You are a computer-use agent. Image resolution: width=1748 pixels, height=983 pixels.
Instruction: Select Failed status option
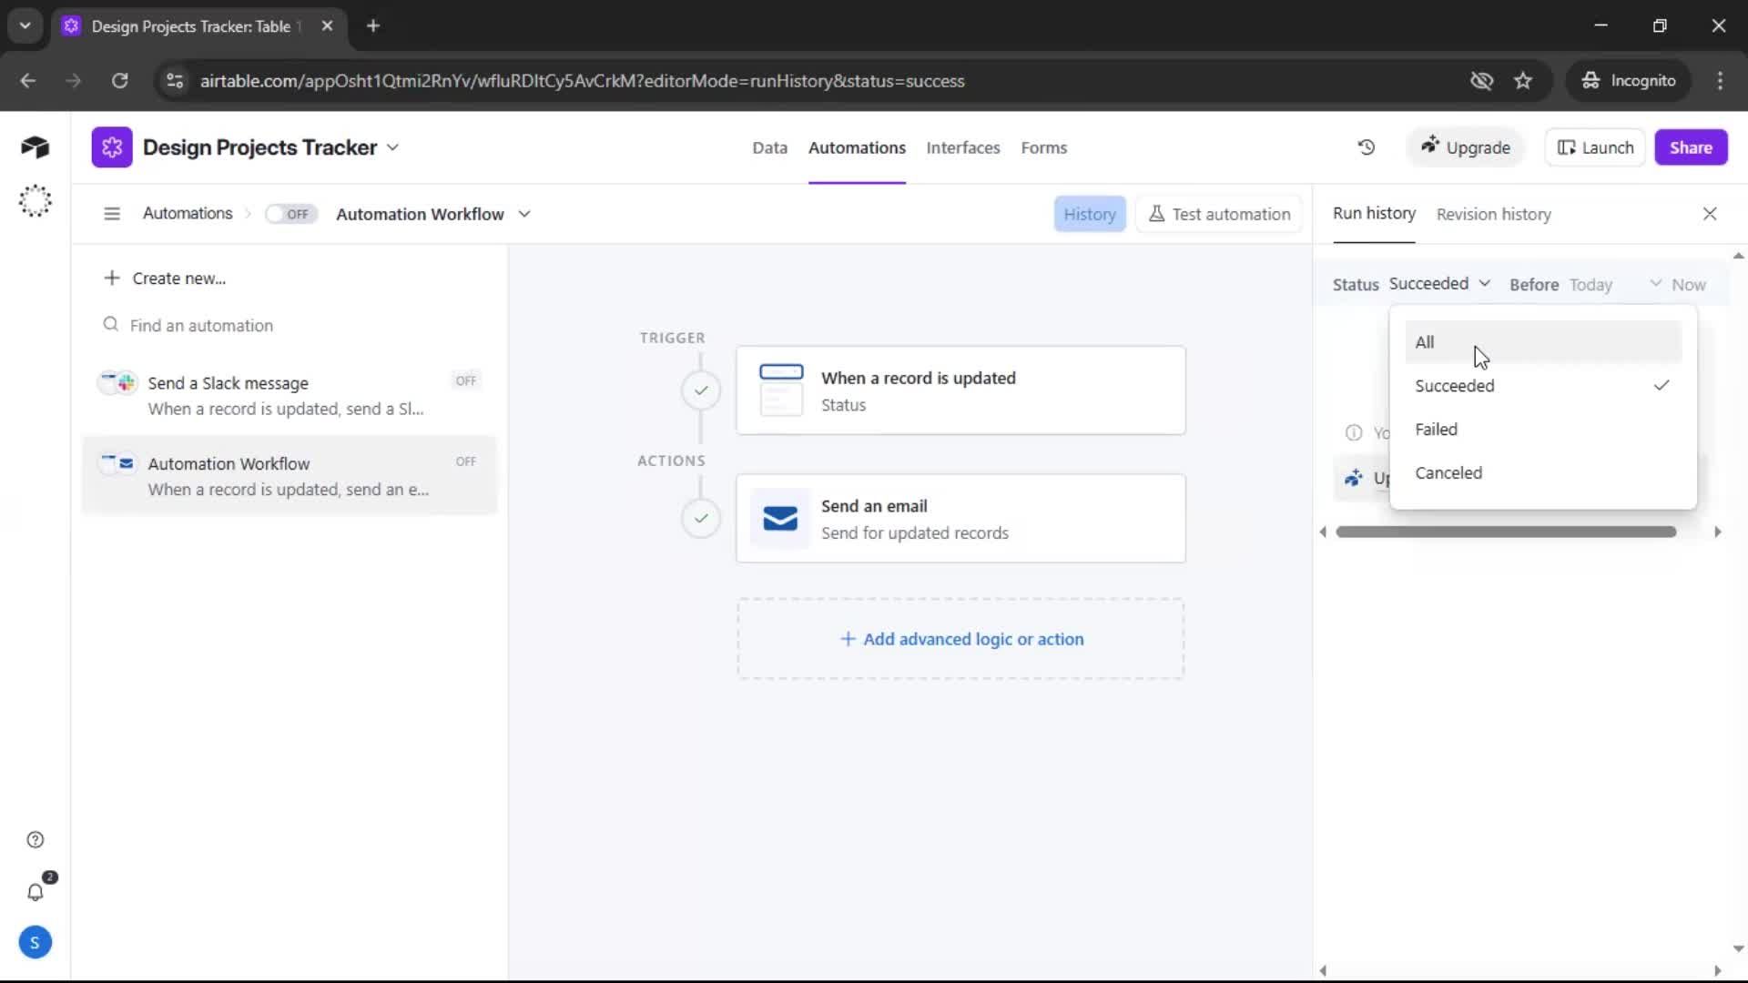(x=1542, y=430)
